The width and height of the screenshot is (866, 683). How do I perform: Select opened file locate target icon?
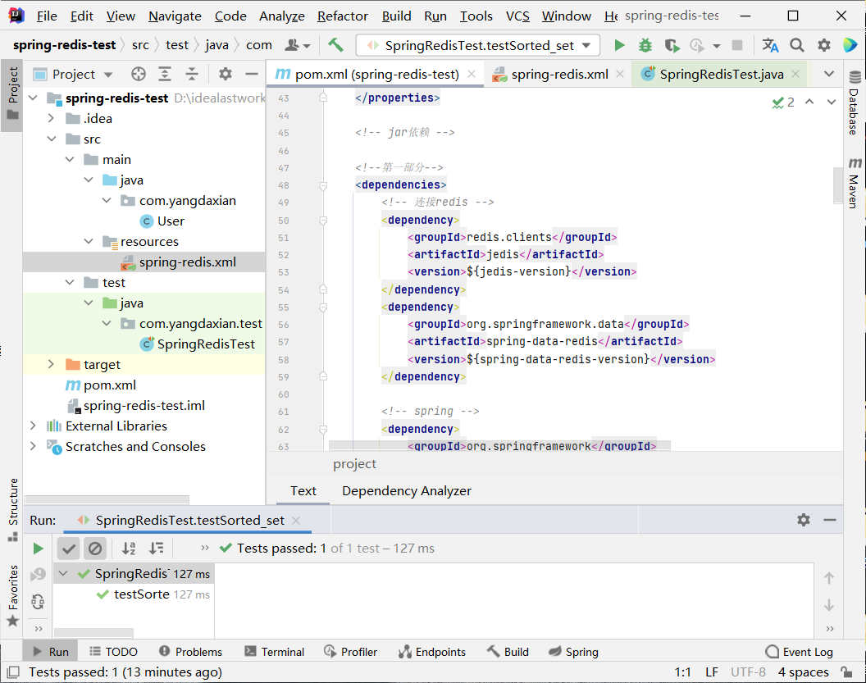click(x=139, y=74)
